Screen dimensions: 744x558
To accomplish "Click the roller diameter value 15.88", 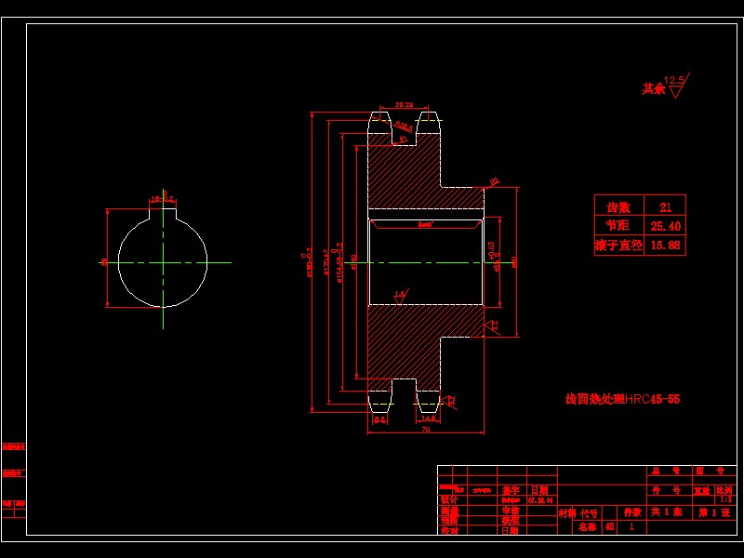I will (x=665, y=246).
